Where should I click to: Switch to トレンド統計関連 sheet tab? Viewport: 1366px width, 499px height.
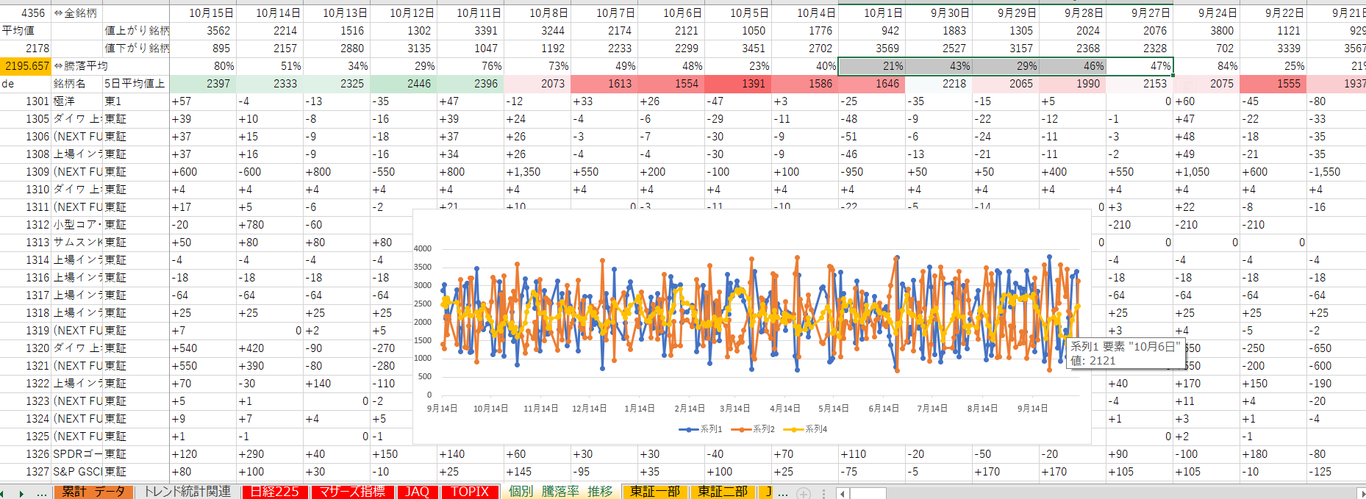[x=187, y=492]
